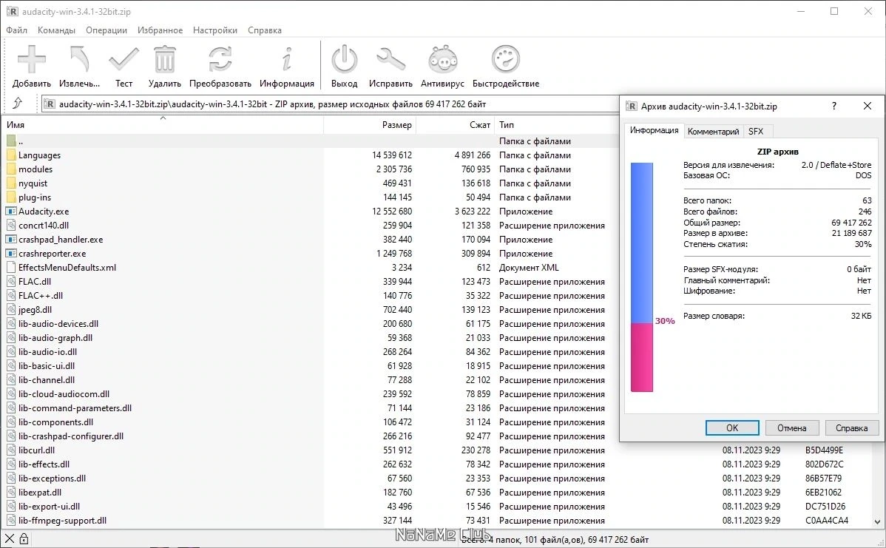886x548 pixels.
Task: Click the drive icon in status bar
Action: coord(10,539)
